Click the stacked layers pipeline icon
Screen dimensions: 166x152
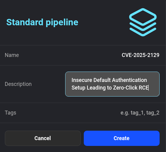pyautogui.click(x=143, y=22)
